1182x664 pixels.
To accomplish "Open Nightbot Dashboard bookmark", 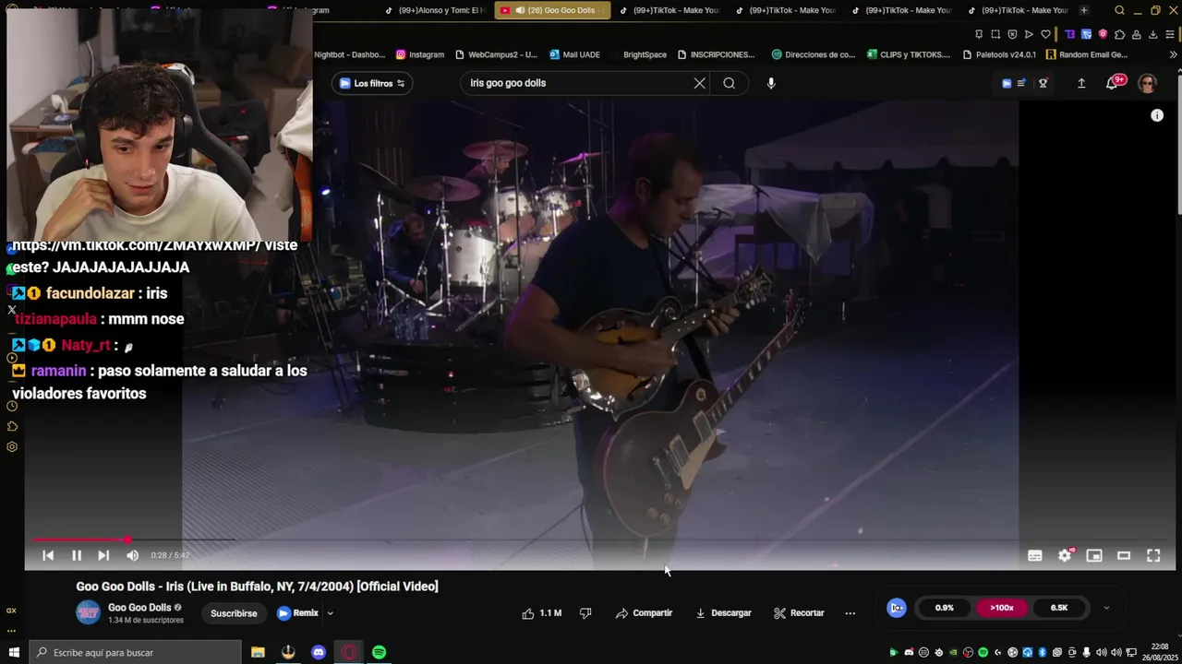I will [349, 54].
